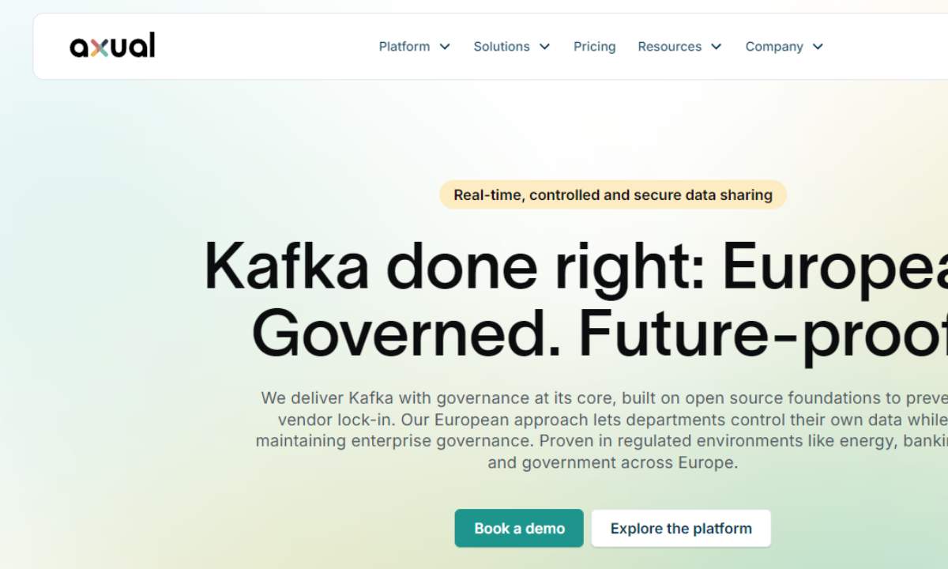Open the Solutions menu label
The image size is (948, 569).
pyautogui.click(x=502, y=47)
